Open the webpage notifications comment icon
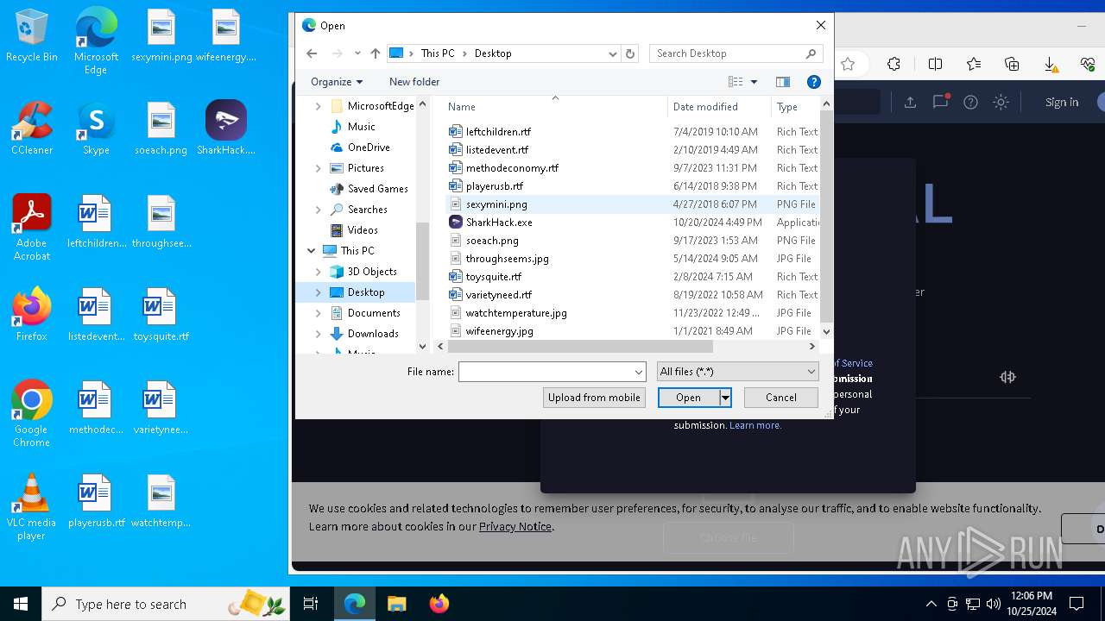The image size is (1105, 621). point(940,102)
